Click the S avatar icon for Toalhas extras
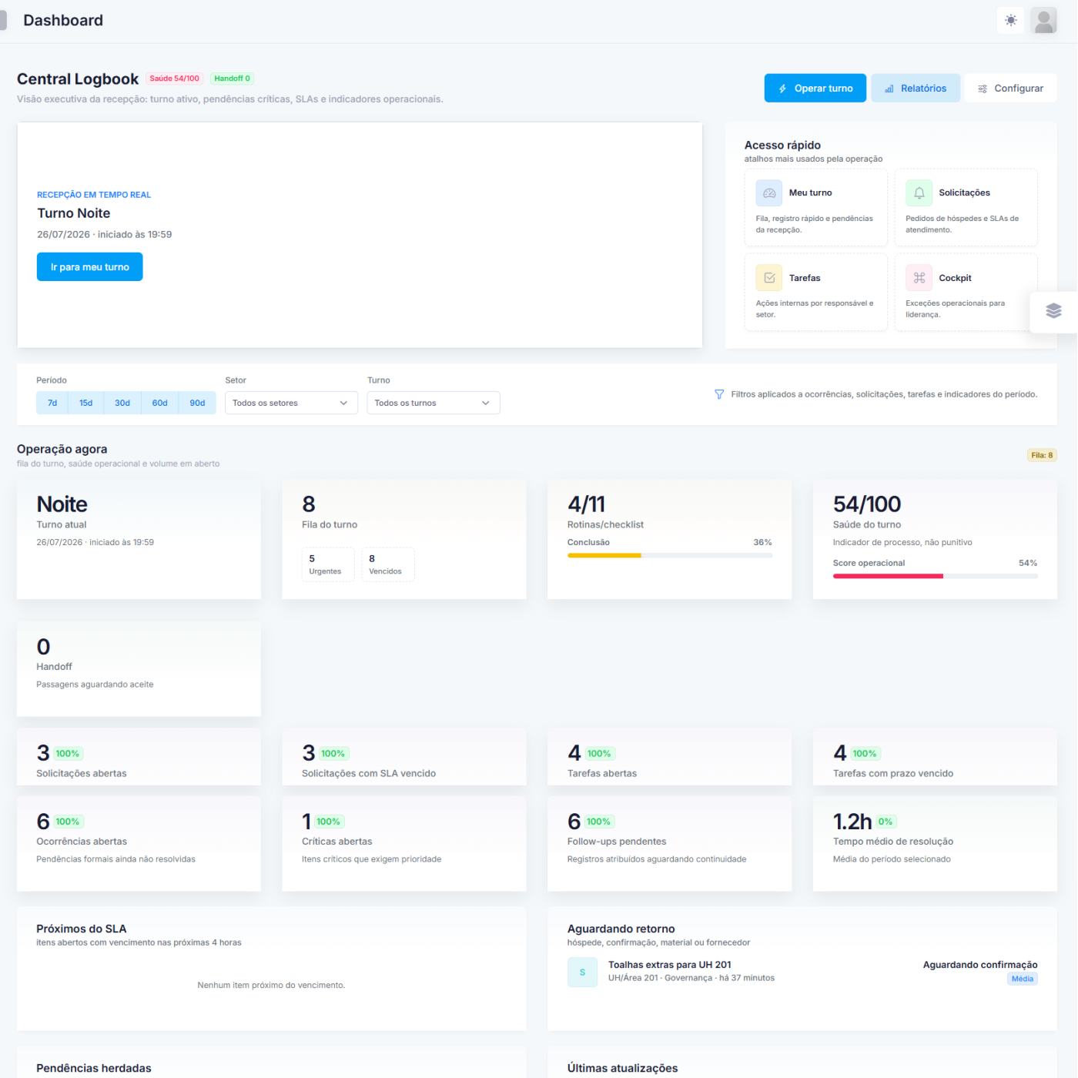Image resolution: width=1078 pixels, height=1078 pixels. pos(582,973)
